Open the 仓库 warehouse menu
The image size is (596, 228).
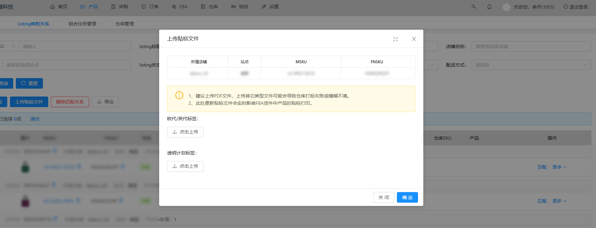click(x=210, y=7)
